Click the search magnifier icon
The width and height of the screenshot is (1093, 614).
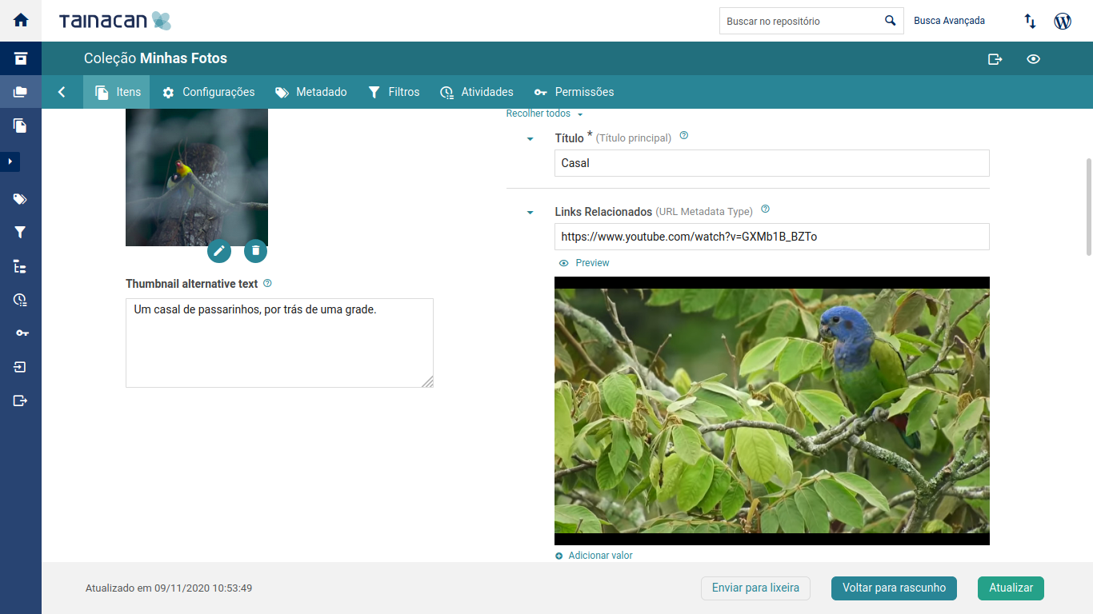pos(891,21)
